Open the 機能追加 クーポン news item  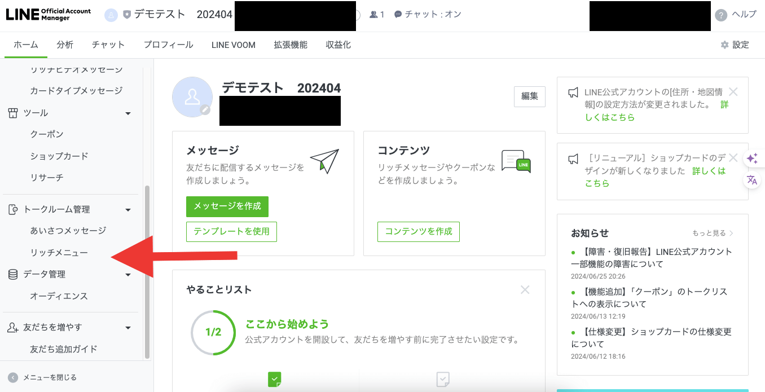649,298
